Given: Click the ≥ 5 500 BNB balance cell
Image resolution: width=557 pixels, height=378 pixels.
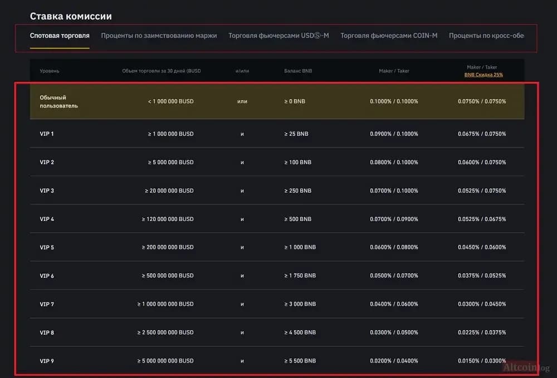Looking at the screenshot, I should point(300,361).
